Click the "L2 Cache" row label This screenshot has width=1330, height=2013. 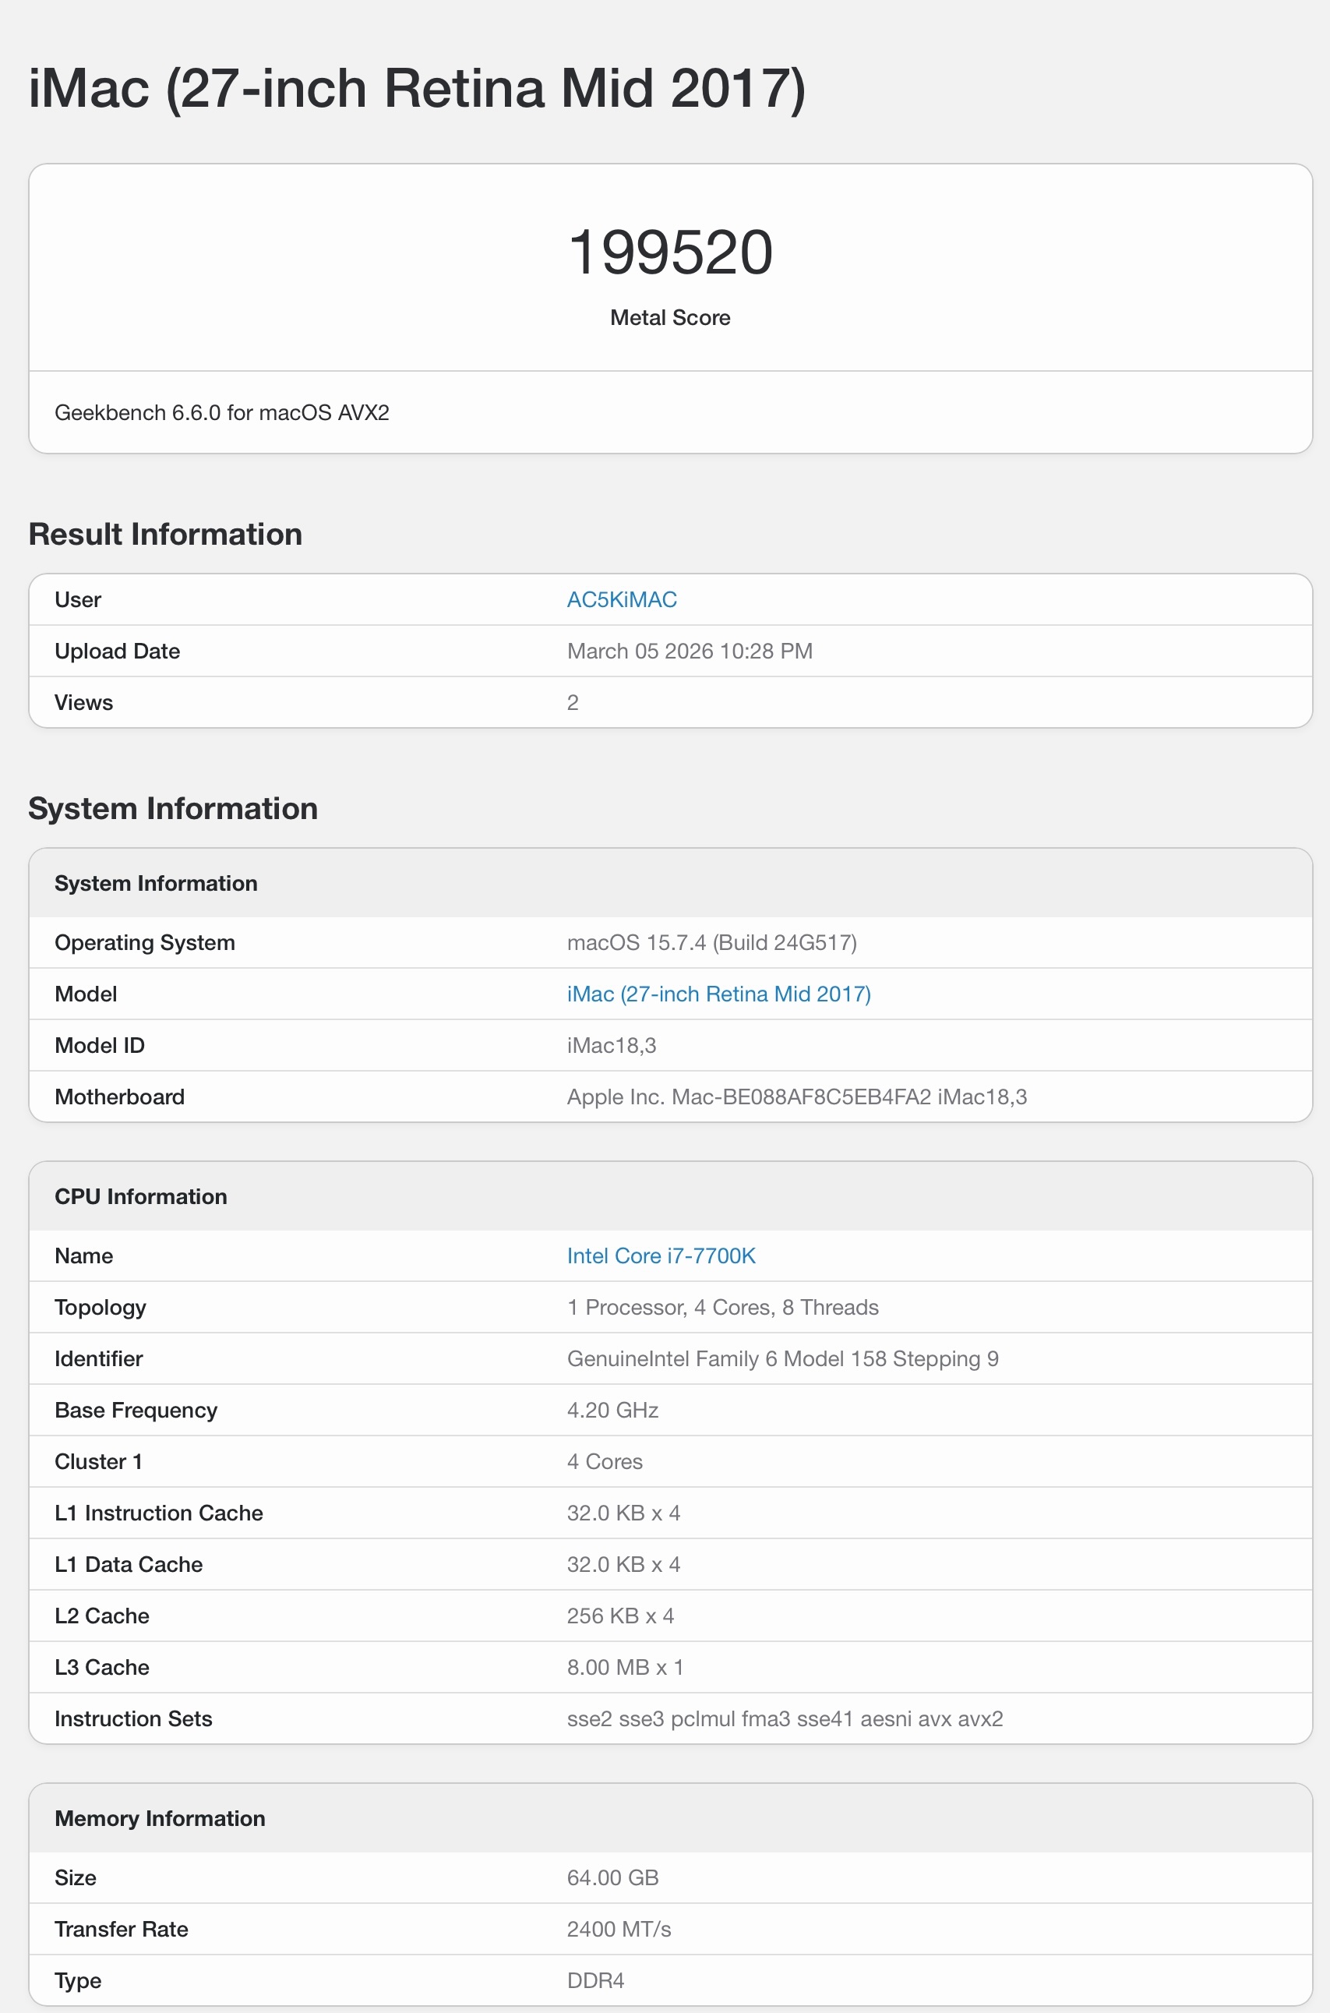pos(103,1616)
